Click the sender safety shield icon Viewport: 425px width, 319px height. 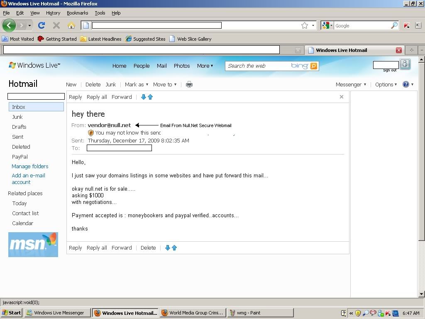[x=91, y=133]
